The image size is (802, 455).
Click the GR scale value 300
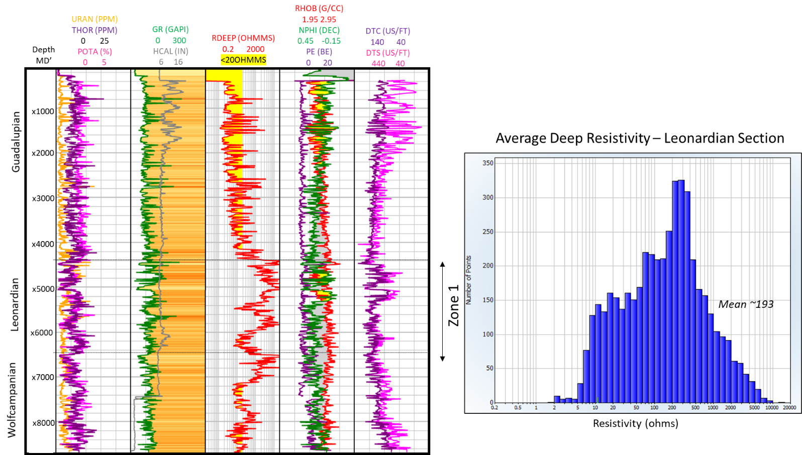(x=179, y=41)
